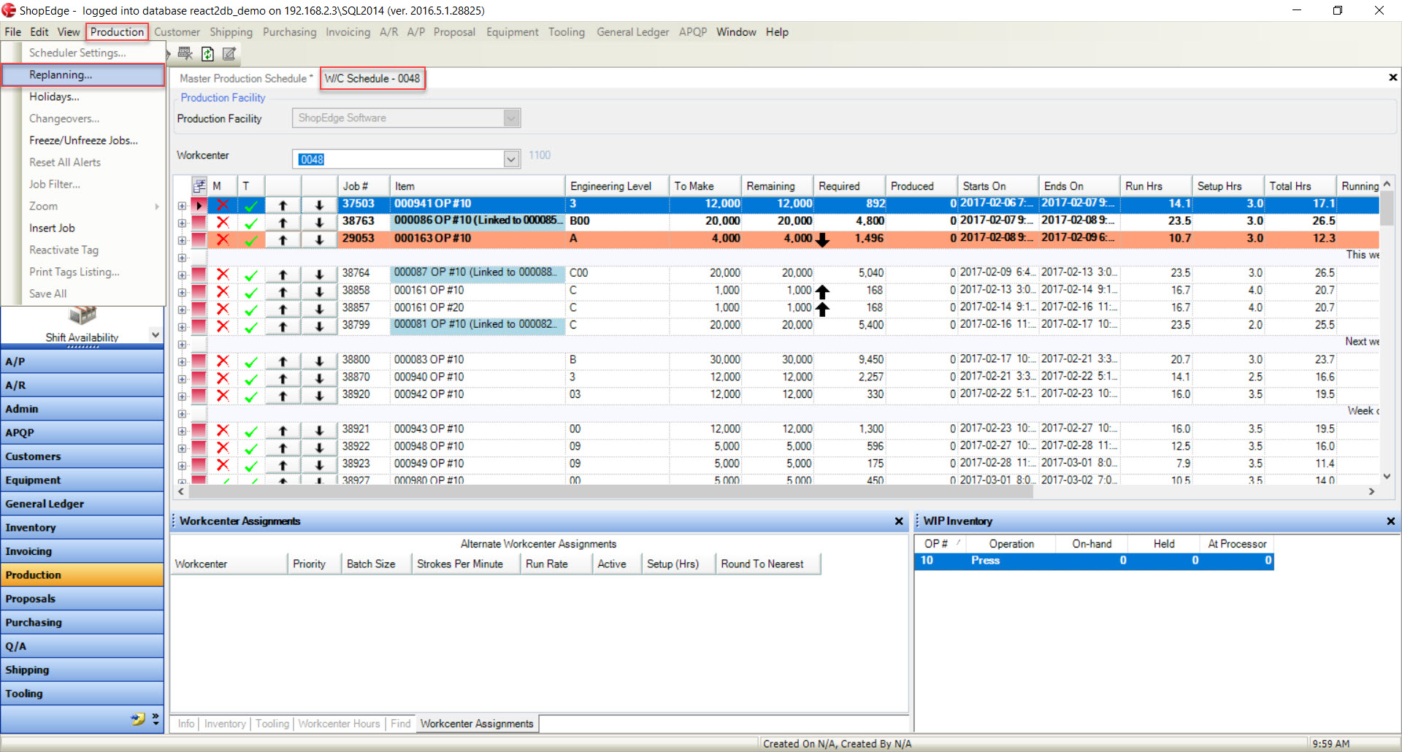Viewport: 1402px width, 752px height.
Task: Expand the row for job 38858
Action: 182,292
